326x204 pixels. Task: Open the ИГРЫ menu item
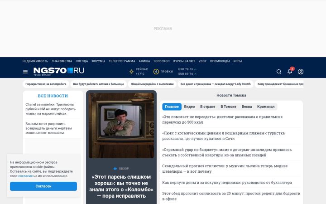[x=237, y=61]
